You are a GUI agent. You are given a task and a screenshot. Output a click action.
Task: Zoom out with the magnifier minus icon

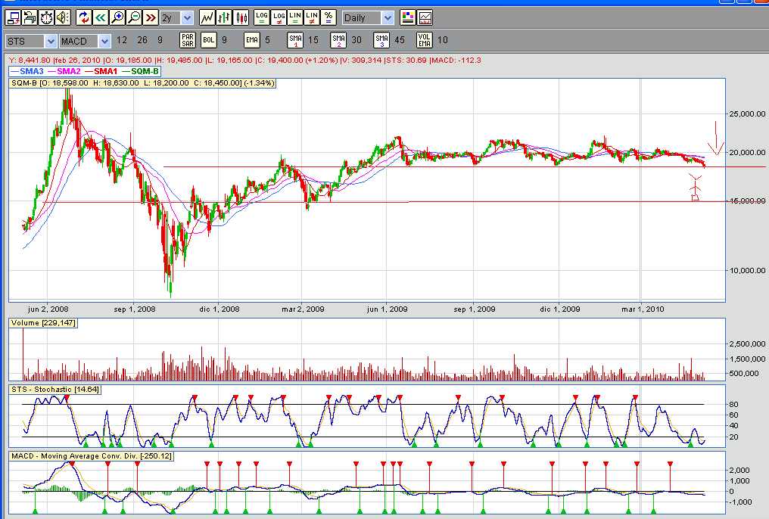(x=134, y=17)
